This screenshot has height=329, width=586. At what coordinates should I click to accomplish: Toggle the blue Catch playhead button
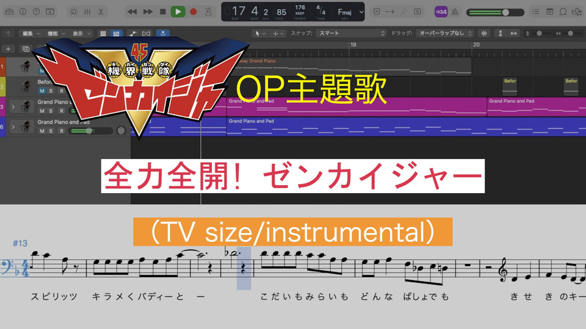click(163, 34)
